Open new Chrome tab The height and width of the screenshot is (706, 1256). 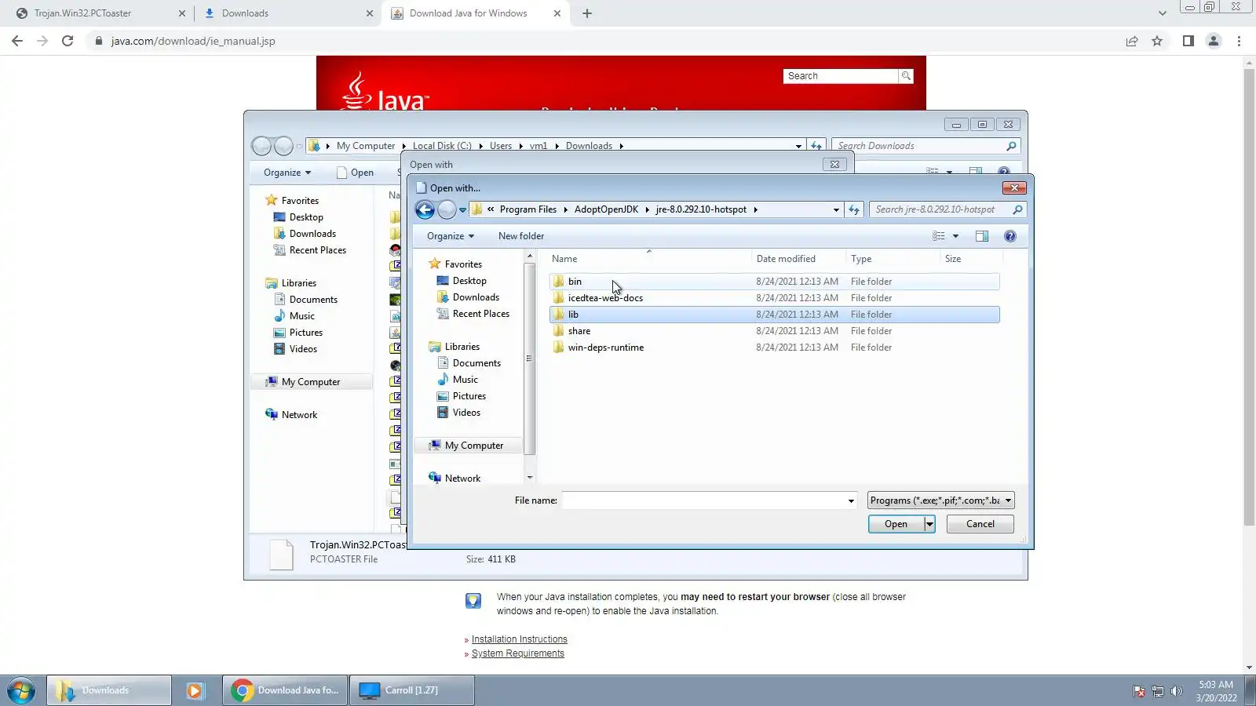[587, 13]
